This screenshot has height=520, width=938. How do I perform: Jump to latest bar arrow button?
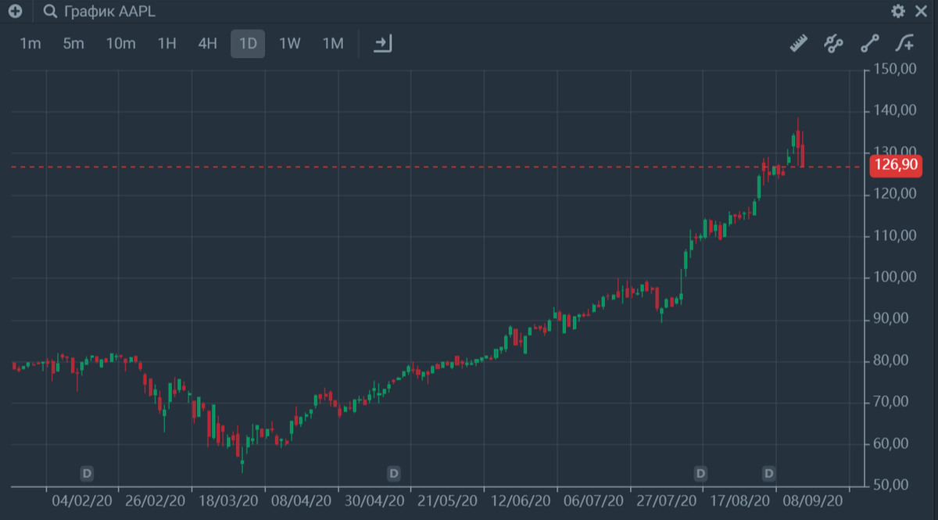tap(382, 44)
